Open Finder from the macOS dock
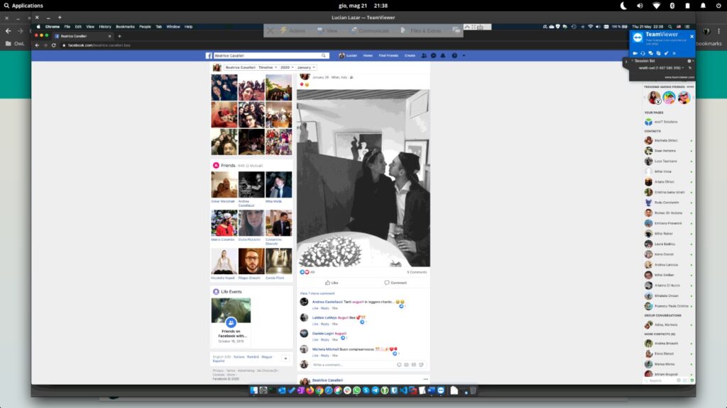This screenshot has width=727, height=408. (253, 390)
